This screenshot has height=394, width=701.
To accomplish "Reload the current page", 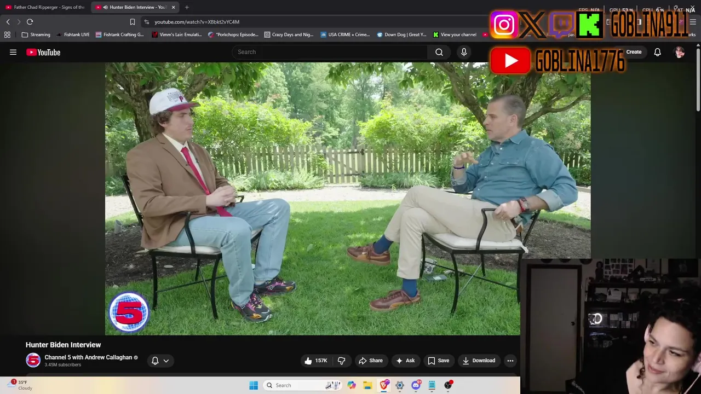I will [30, 22].
